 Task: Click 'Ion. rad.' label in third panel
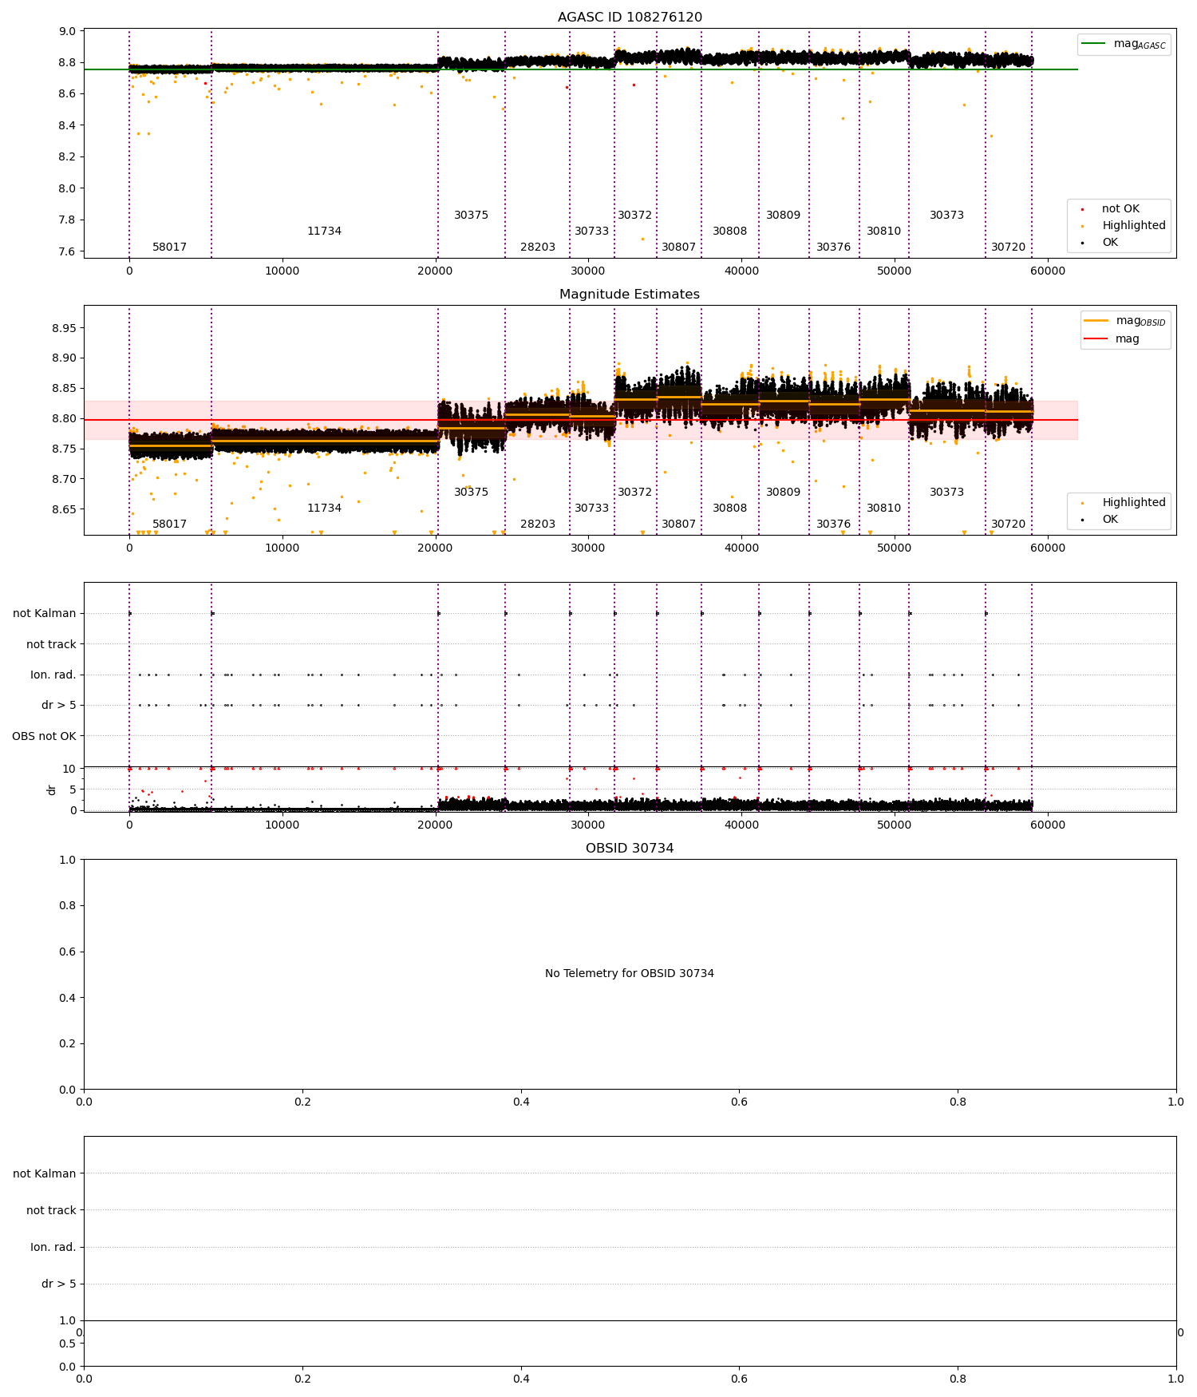[x=53, y=675]
